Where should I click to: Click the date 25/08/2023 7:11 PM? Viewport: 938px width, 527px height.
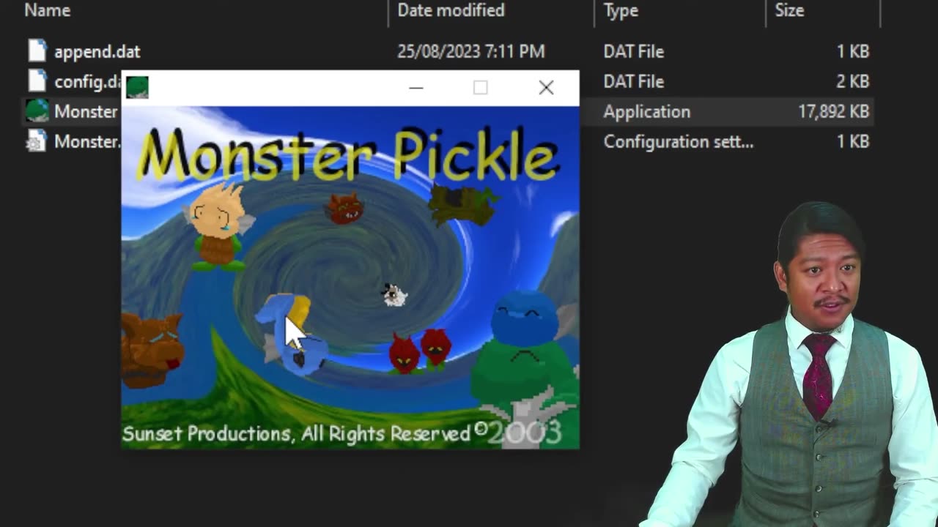470,52
